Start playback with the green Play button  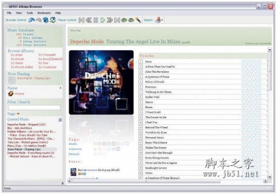coord(102,20)
